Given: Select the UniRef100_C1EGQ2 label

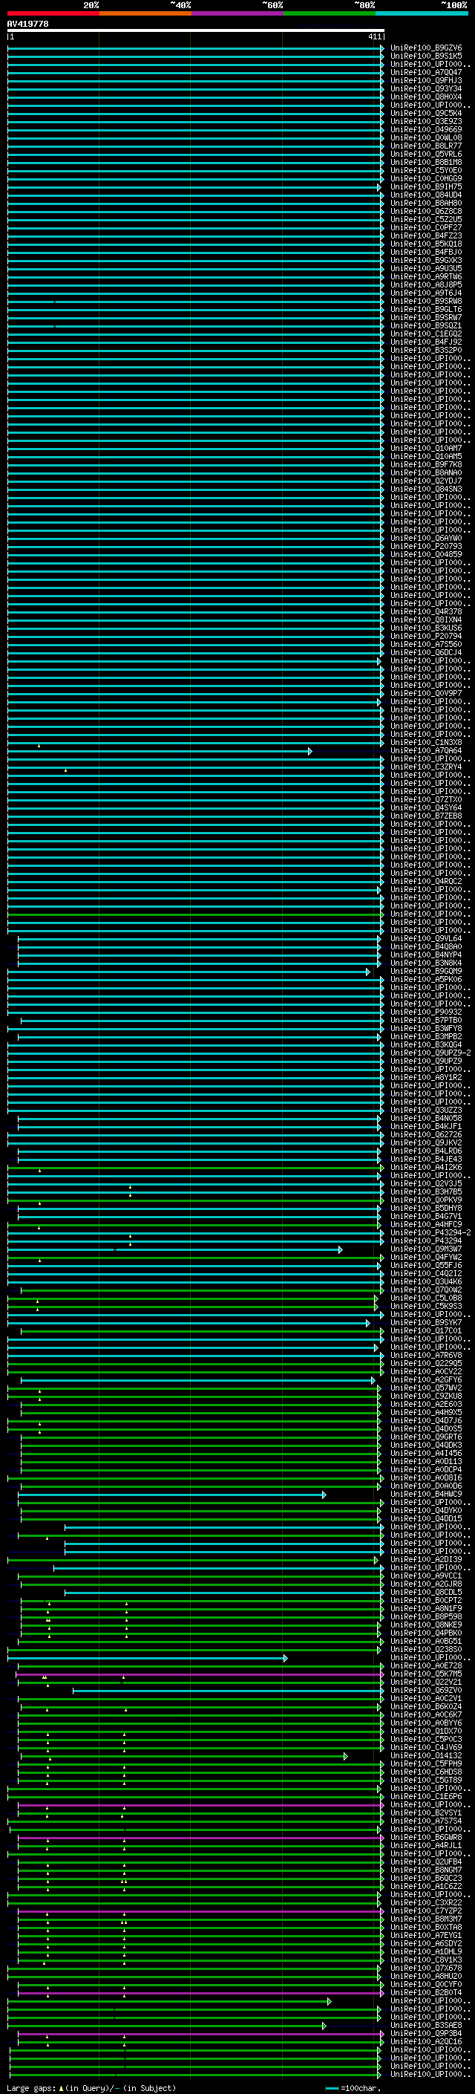Looking at the screenshot, I should coord(426,334).
